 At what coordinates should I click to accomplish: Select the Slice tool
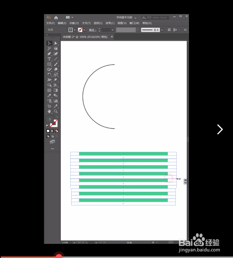pos(56,106)
